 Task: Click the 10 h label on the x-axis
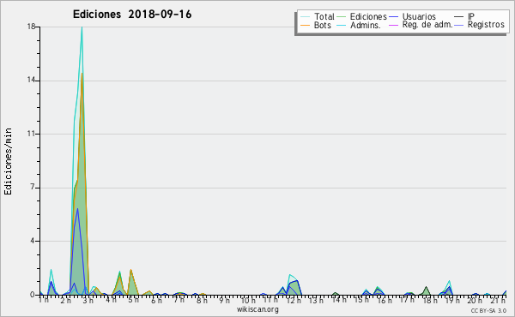coord(248,300)
